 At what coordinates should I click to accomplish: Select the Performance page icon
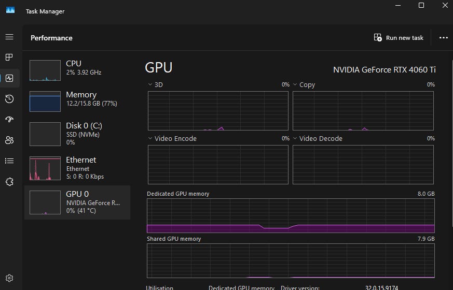tap(9, 78)
